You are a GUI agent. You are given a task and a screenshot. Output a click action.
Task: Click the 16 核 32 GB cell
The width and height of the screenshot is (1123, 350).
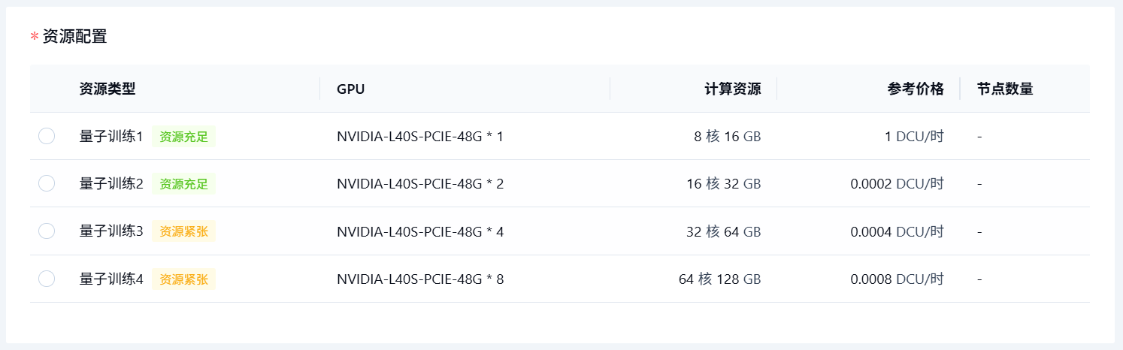click(x=723, y=184)
